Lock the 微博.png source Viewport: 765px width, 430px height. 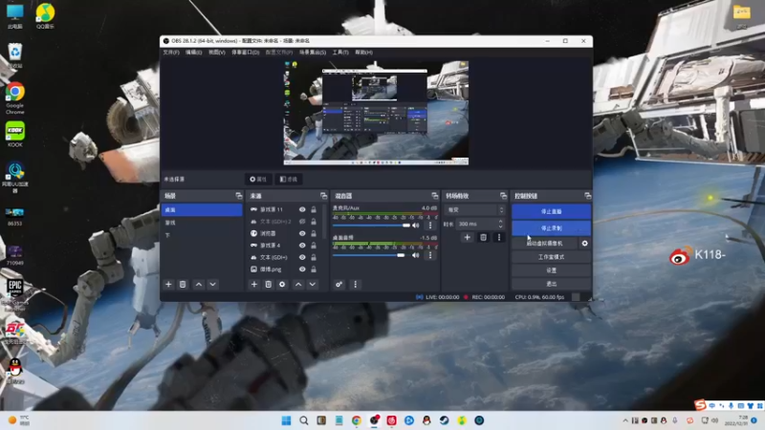coord(314,269)
